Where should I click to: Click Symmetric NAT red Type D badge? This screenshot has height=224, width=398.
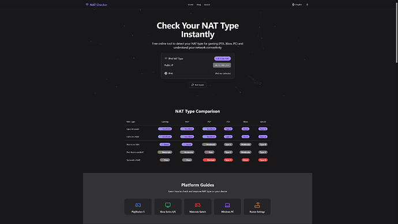262,160
